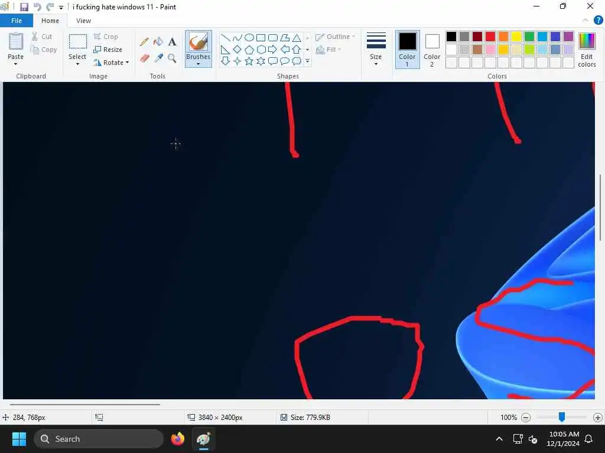Choose the Rectangle shape
Viewport: 605px width, 453px height.
[x=261, y=38]
